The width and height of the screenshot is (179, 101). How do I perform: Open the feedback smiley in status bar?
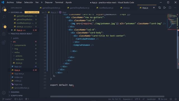(x=171, y=99)
